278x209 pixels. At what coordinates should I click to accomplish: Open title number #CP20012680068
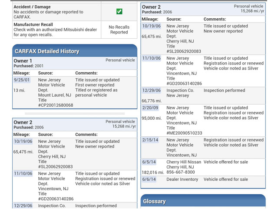[56, 105]
